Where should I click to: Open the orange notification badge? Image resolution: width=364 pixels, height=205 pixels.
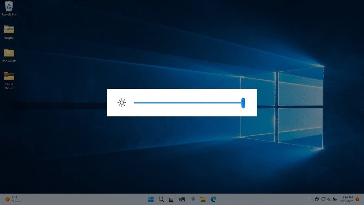pos(358,199)
